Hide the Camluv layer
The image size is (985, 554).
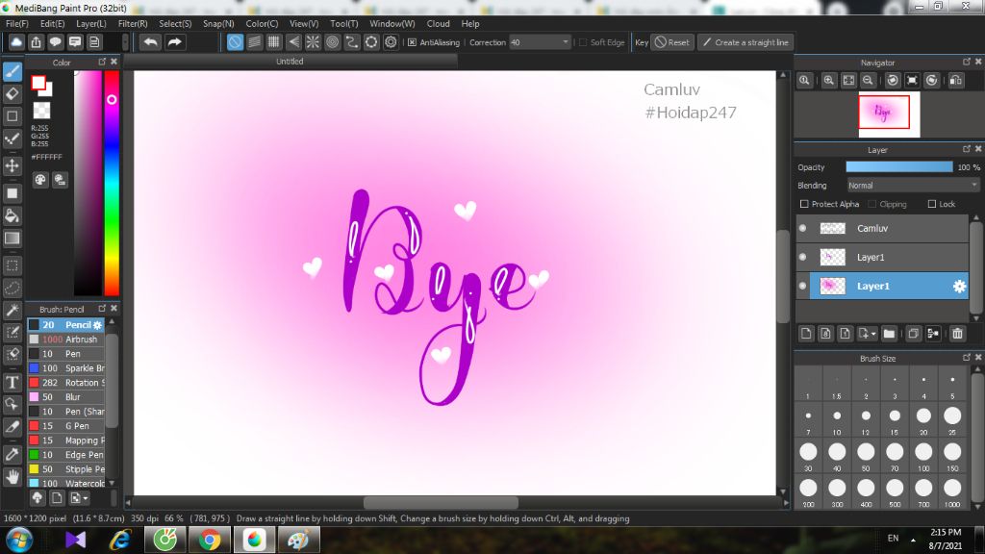803,229
